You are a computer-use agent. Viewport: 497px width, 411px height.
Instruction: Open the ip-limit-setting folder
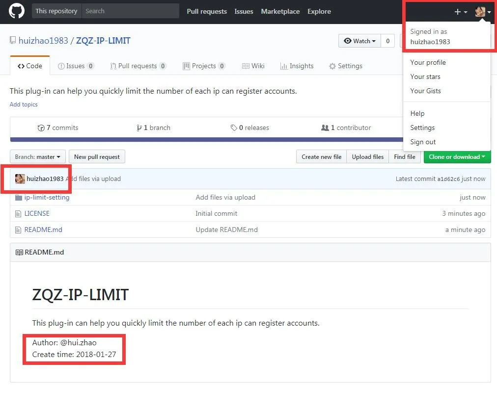pyautogui.click(x=47, y=197)
